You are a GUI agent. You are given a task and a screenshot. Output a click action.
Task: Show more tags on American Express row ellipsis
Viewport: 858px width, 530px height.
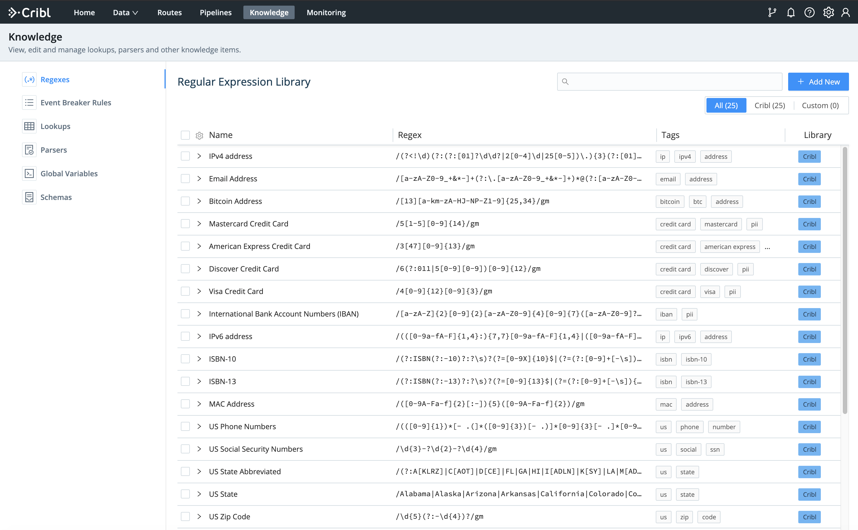(x=767, y=248)
